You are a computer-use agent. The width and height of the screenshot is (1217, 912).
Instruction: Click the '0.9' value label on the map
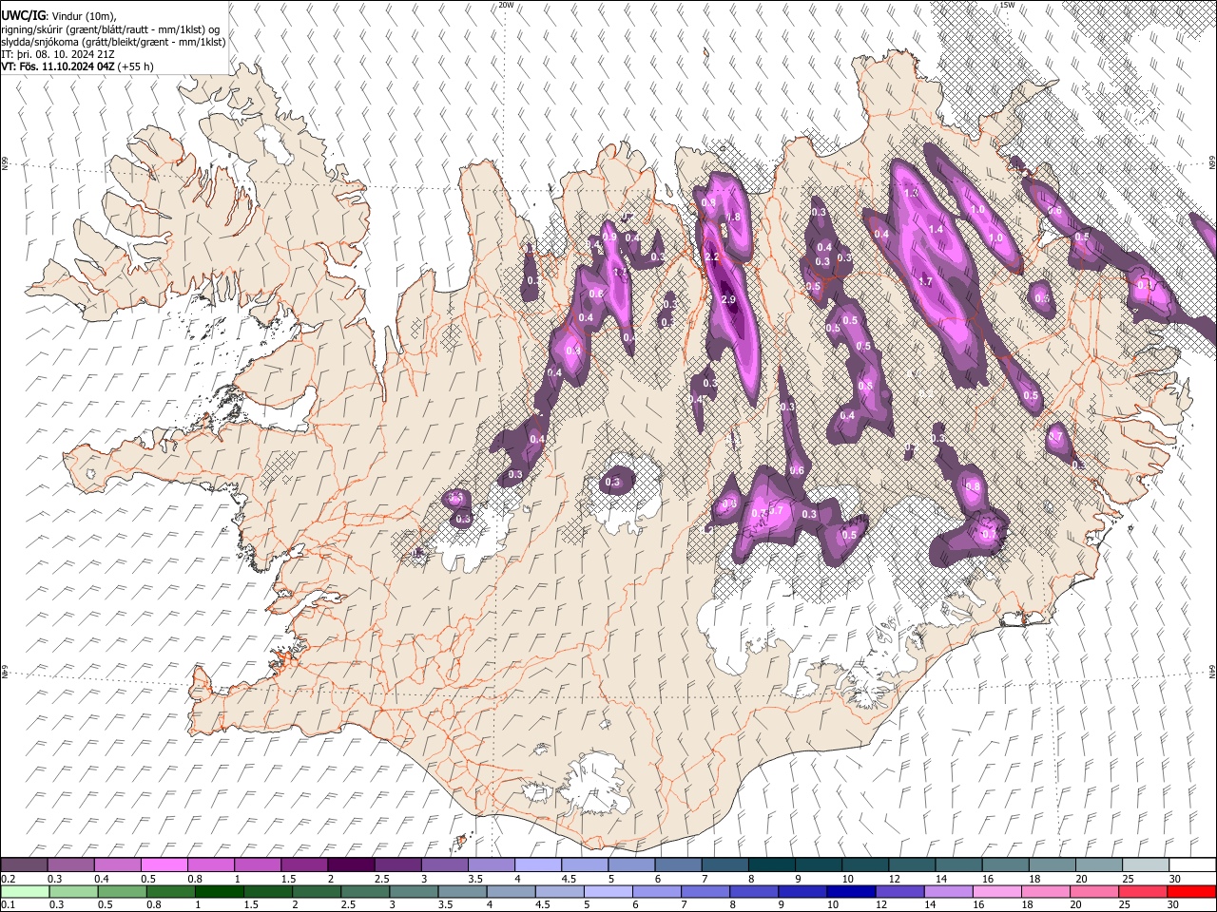click(x=609, y=236)
